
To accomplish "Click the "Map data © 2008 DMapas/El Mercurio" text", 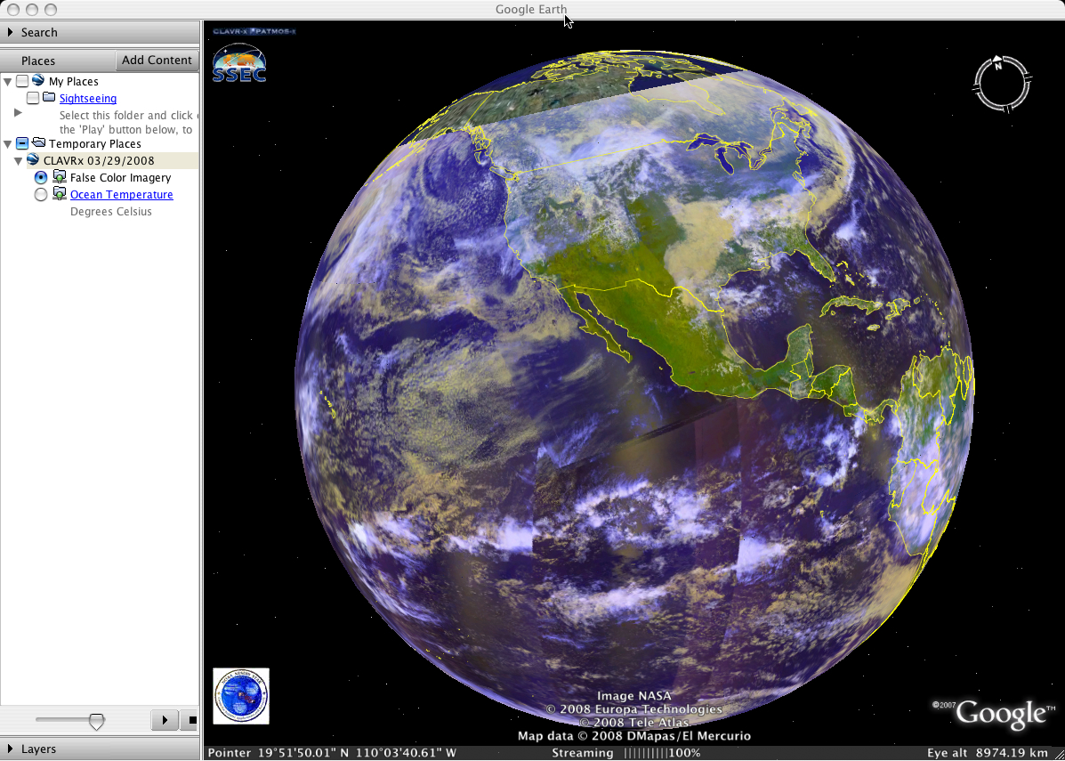I will 634,736.
